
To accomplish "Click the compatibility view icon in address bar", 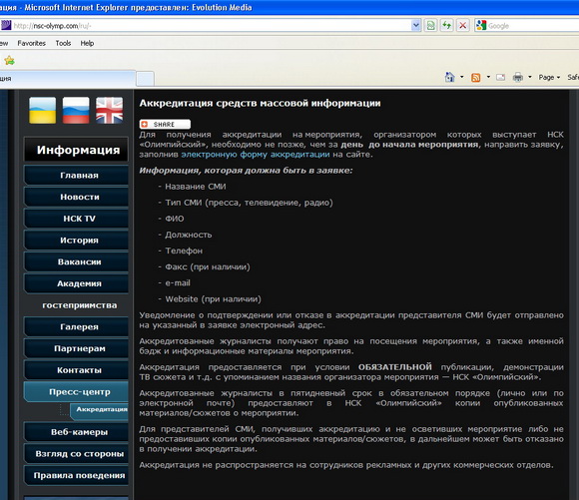I will [x=431, y=26].
